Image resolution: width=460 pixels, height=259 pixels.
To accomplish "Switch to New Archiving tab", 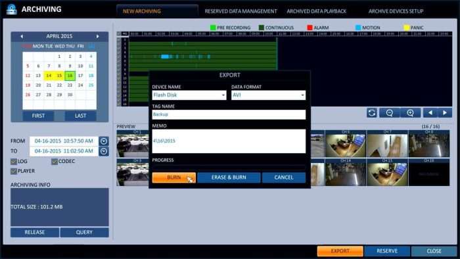I will click(x=142, y=11).
